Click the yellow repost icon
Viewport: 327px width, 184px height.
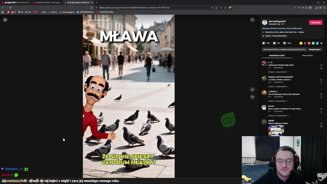tap(301, 43)
